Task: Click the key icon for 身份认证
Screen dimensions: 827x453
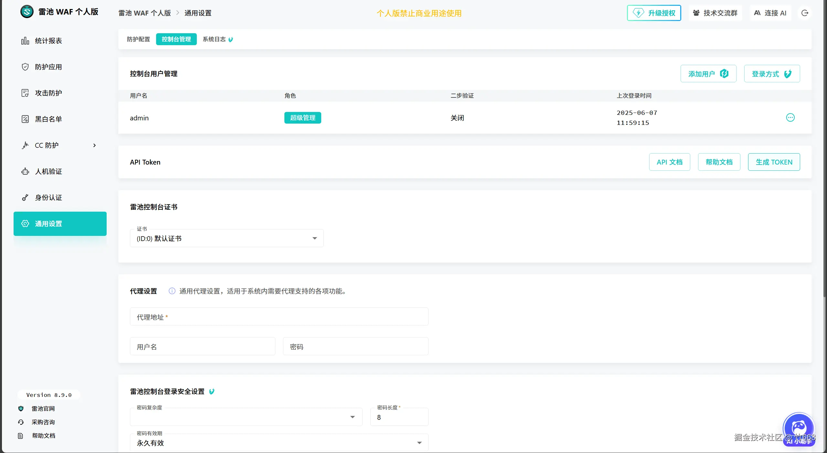Action: click(x=25, y=197)
